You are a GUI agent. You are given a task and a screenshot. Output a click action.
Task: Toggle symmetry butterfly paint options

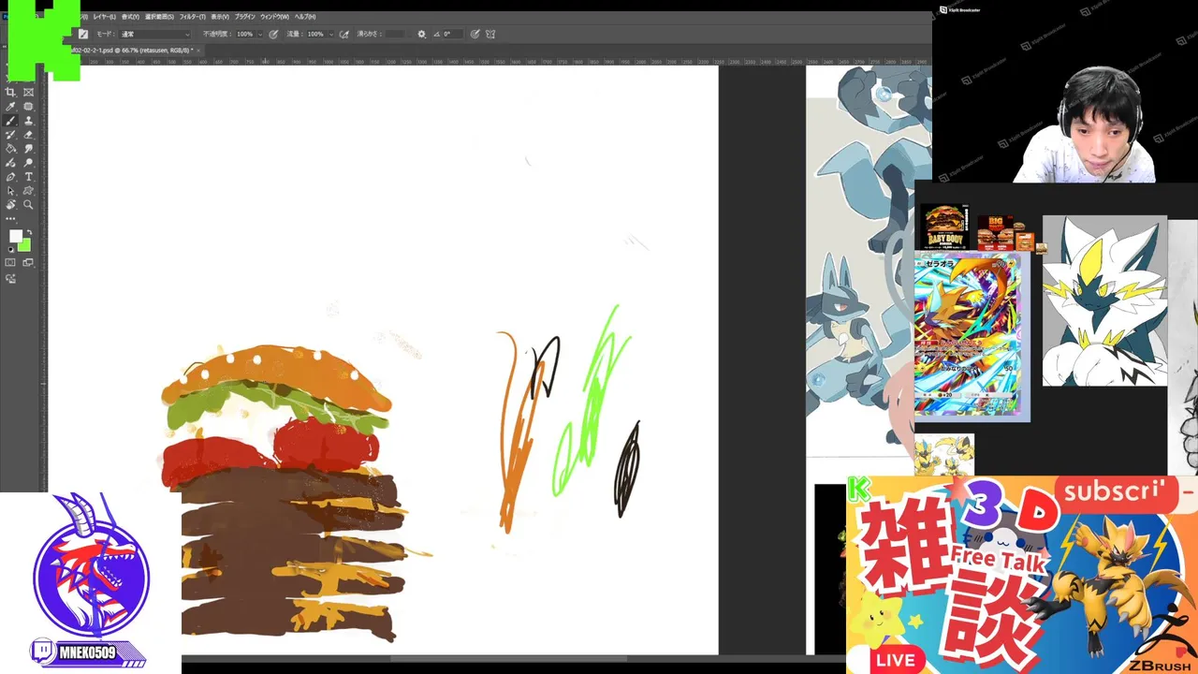(489, 34)
